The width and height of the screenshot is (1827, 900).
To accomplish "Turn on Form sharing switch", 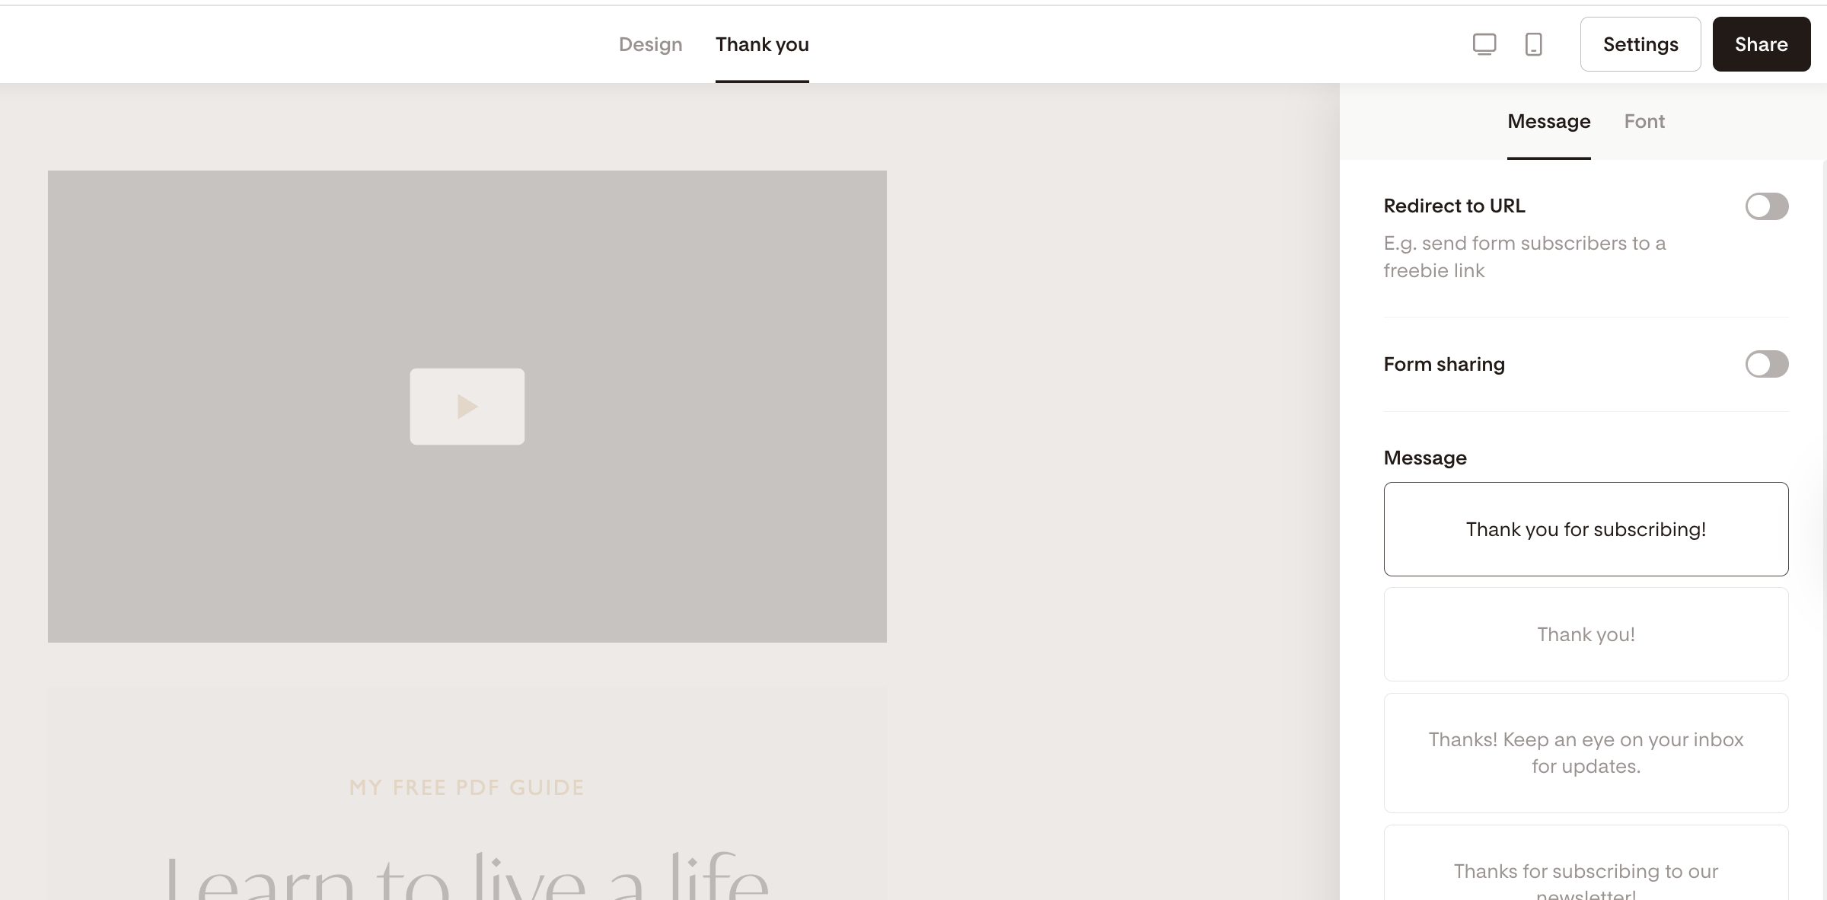I will (x=1766, y=364).
